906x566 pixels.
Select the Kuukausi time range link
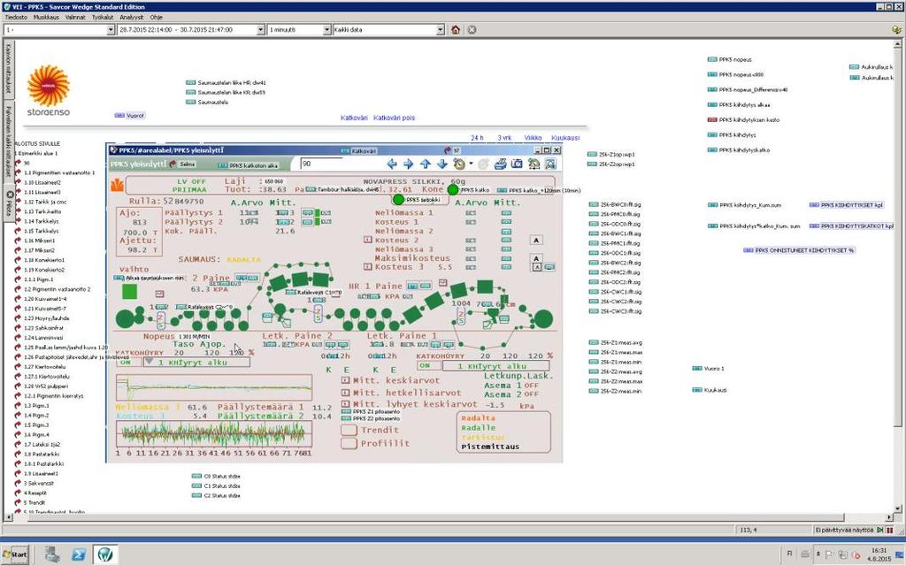(x=565, y=138)
